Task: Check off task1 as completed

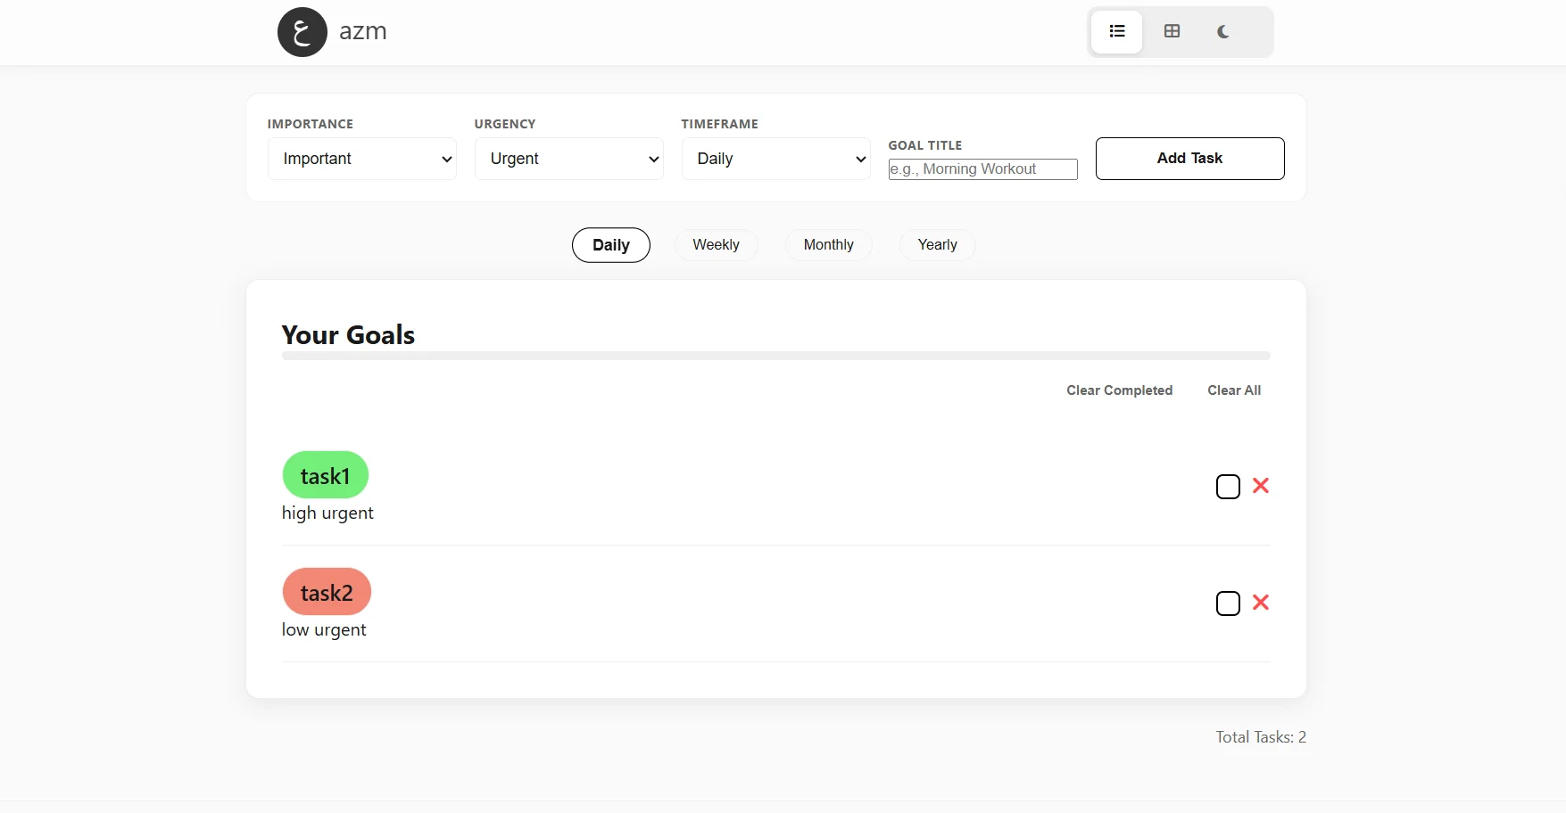Action: [1228, 487]
